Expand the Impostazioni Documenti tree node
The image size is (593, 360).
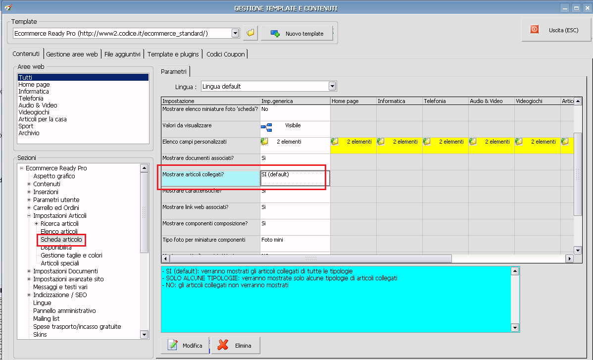pos(29,271)
